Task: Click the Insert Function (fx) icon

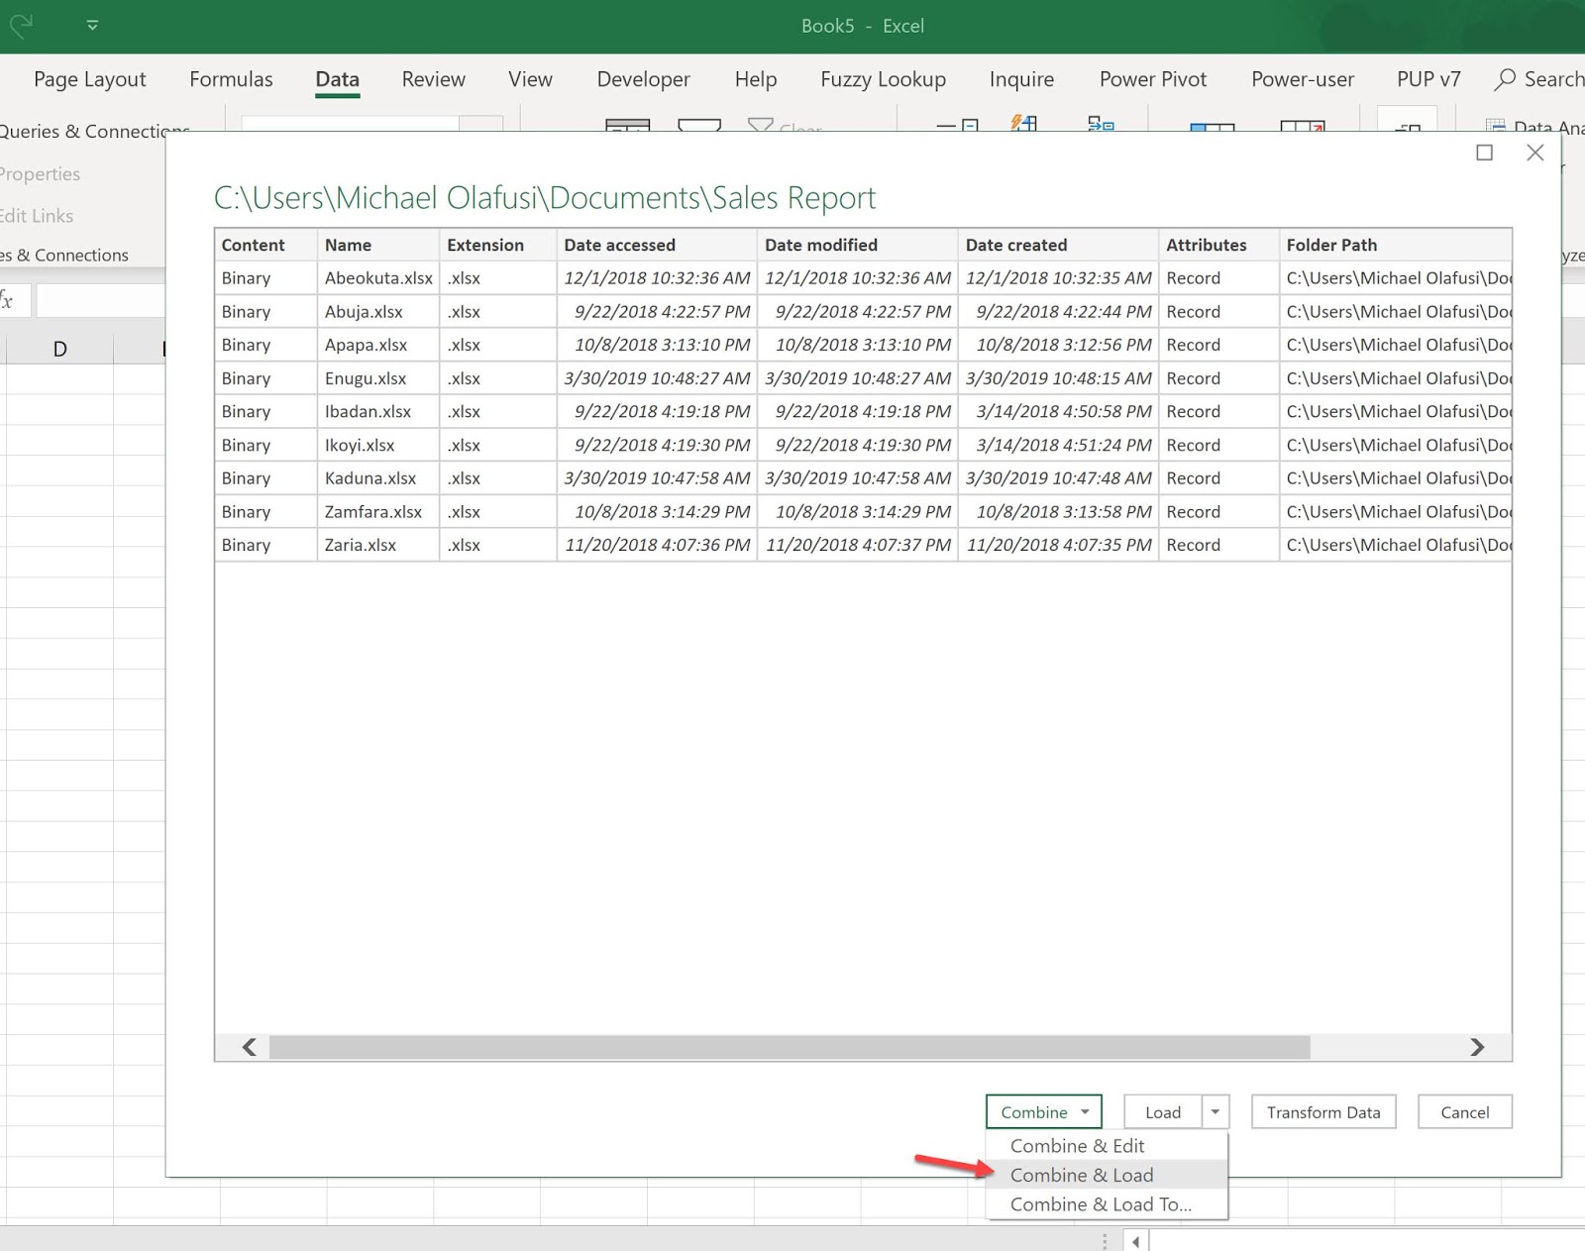Action: (8, 299)
